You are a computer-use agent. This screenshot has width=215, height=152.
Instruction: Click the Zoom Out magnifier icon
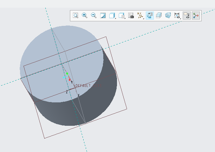pyautogui.click(x=94, y=15)
